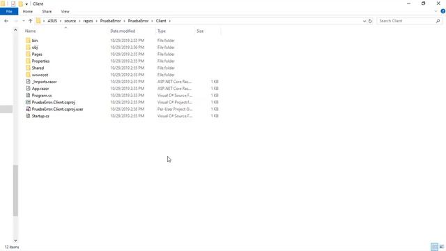Click the address bar folder icon

coord(38,21)
